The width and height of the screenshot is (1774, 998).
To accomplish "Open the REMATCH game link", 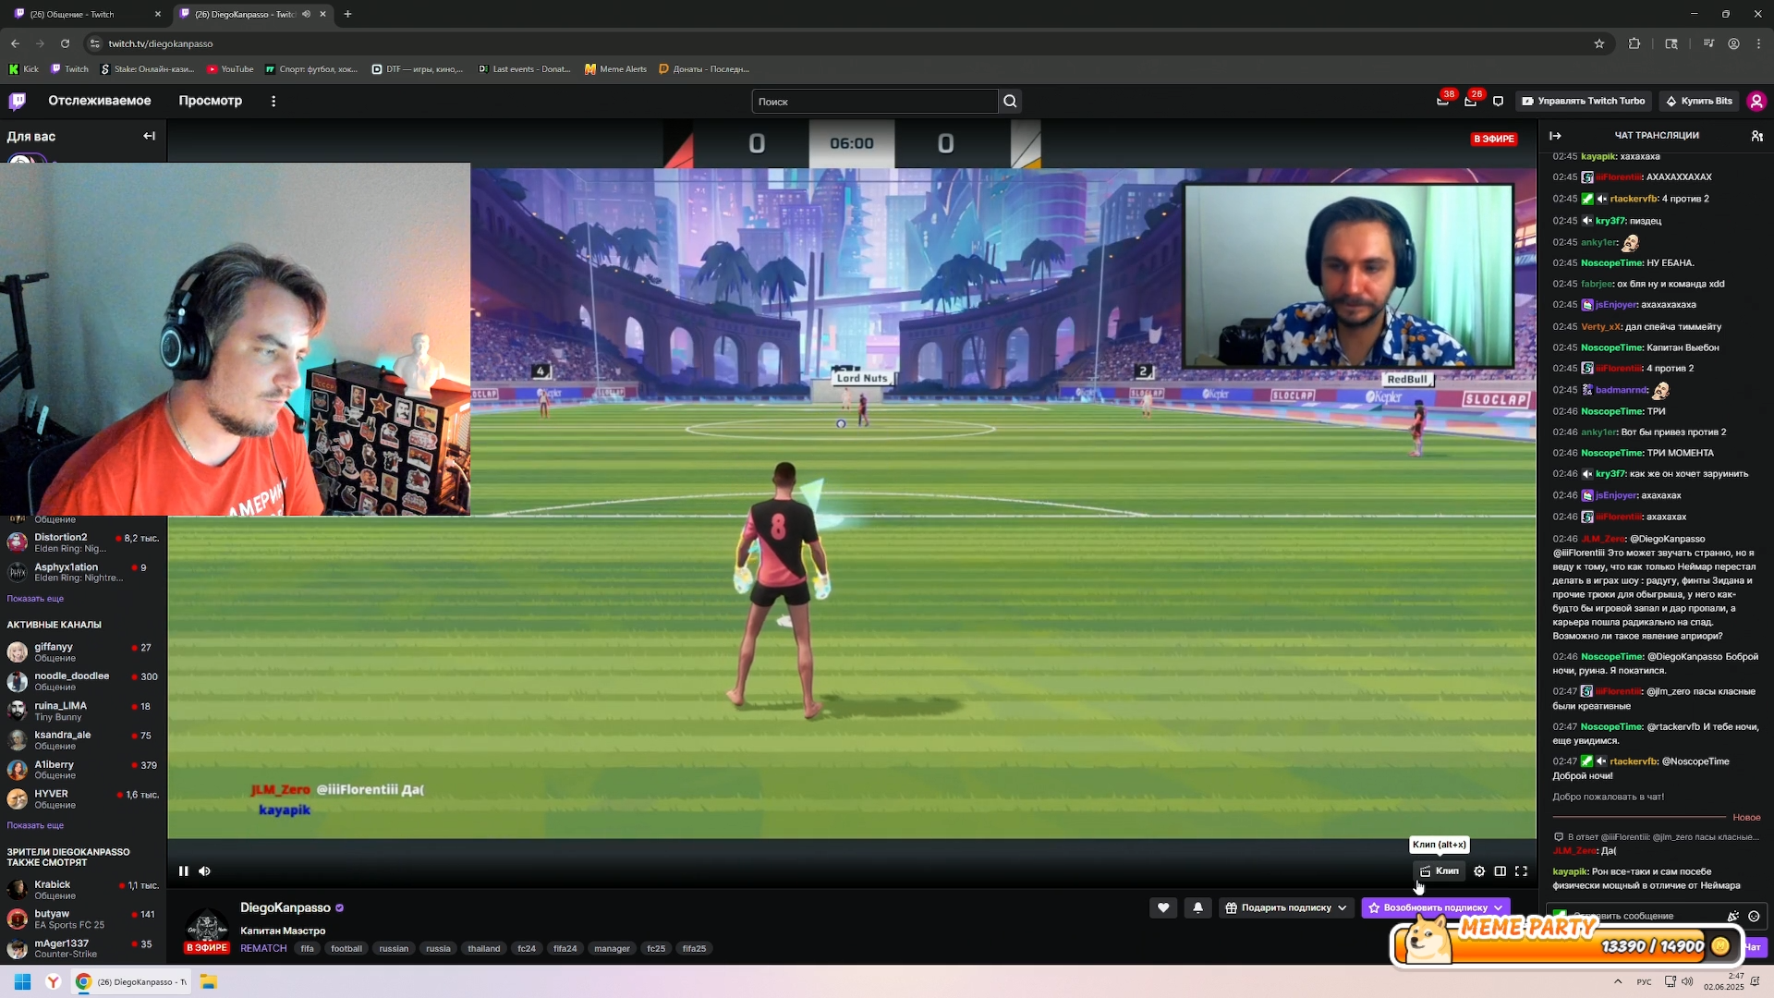I will (x=263, y=949).
